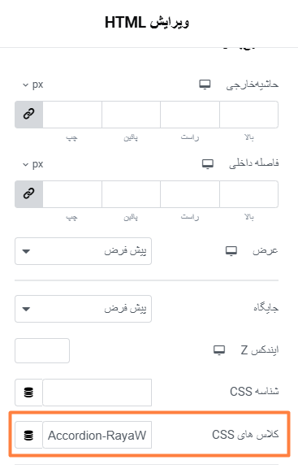Open dynamic tags icon for CSS classes

point(28,435)
